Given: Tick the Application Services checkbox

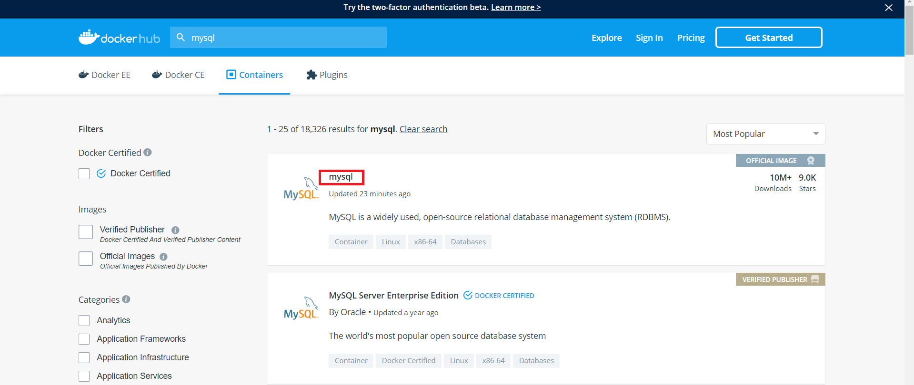Looking at the screenshot, I should pyautogui.click(x=84, y=376).
